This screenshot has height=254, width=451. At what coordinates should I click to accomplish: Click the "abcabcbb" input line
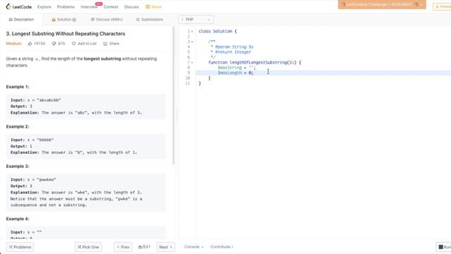pyautogui.click(x=36, y=100)
